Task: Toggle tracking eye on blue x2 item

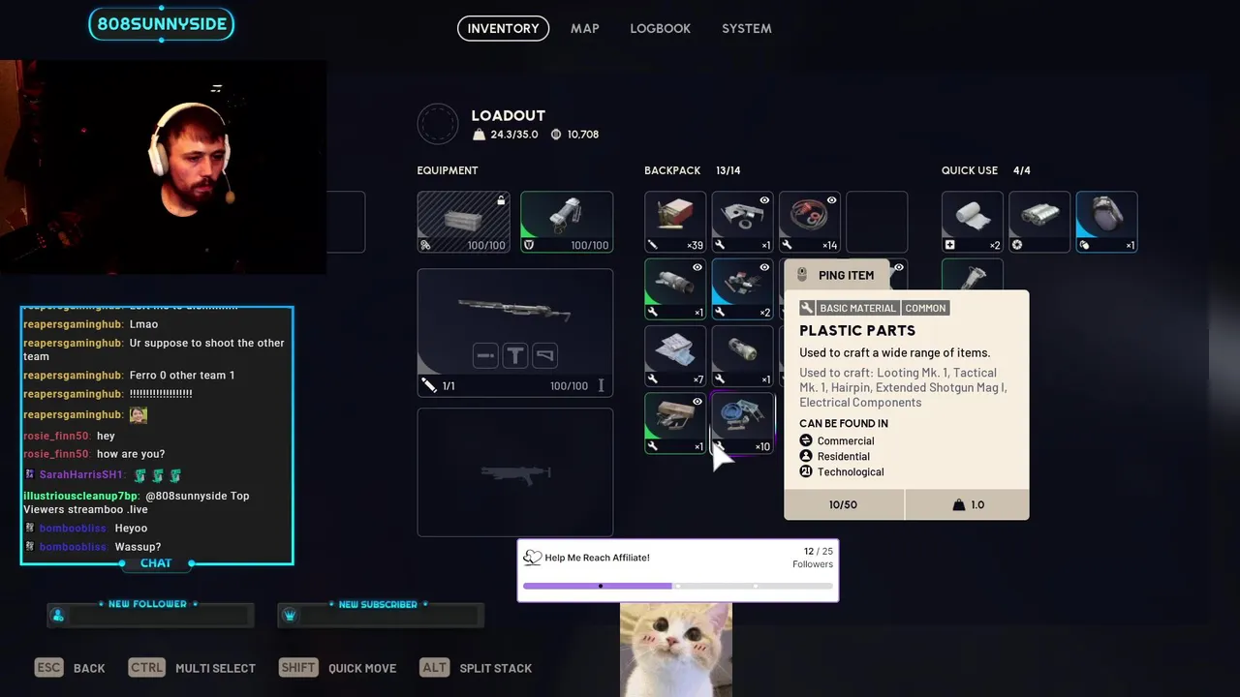Action: (x=764, y=267)
